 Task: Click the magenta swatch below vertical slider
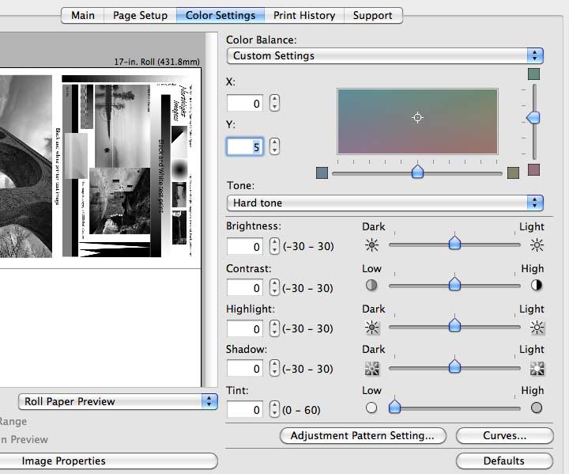click(533, 170)
